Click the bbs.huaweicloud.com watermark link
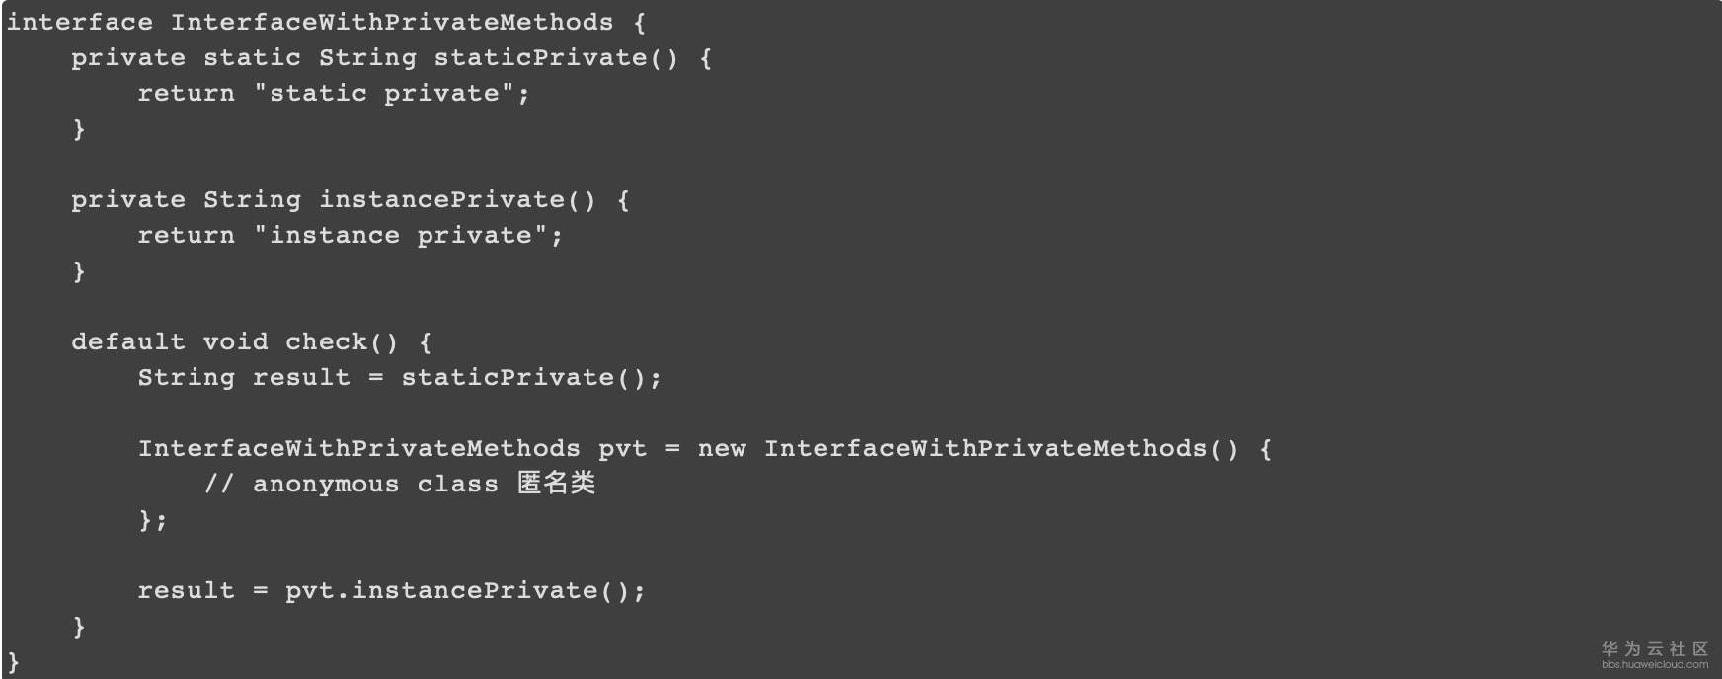Viewport: 1722px width, 679px height. [x=1654, y=665]
